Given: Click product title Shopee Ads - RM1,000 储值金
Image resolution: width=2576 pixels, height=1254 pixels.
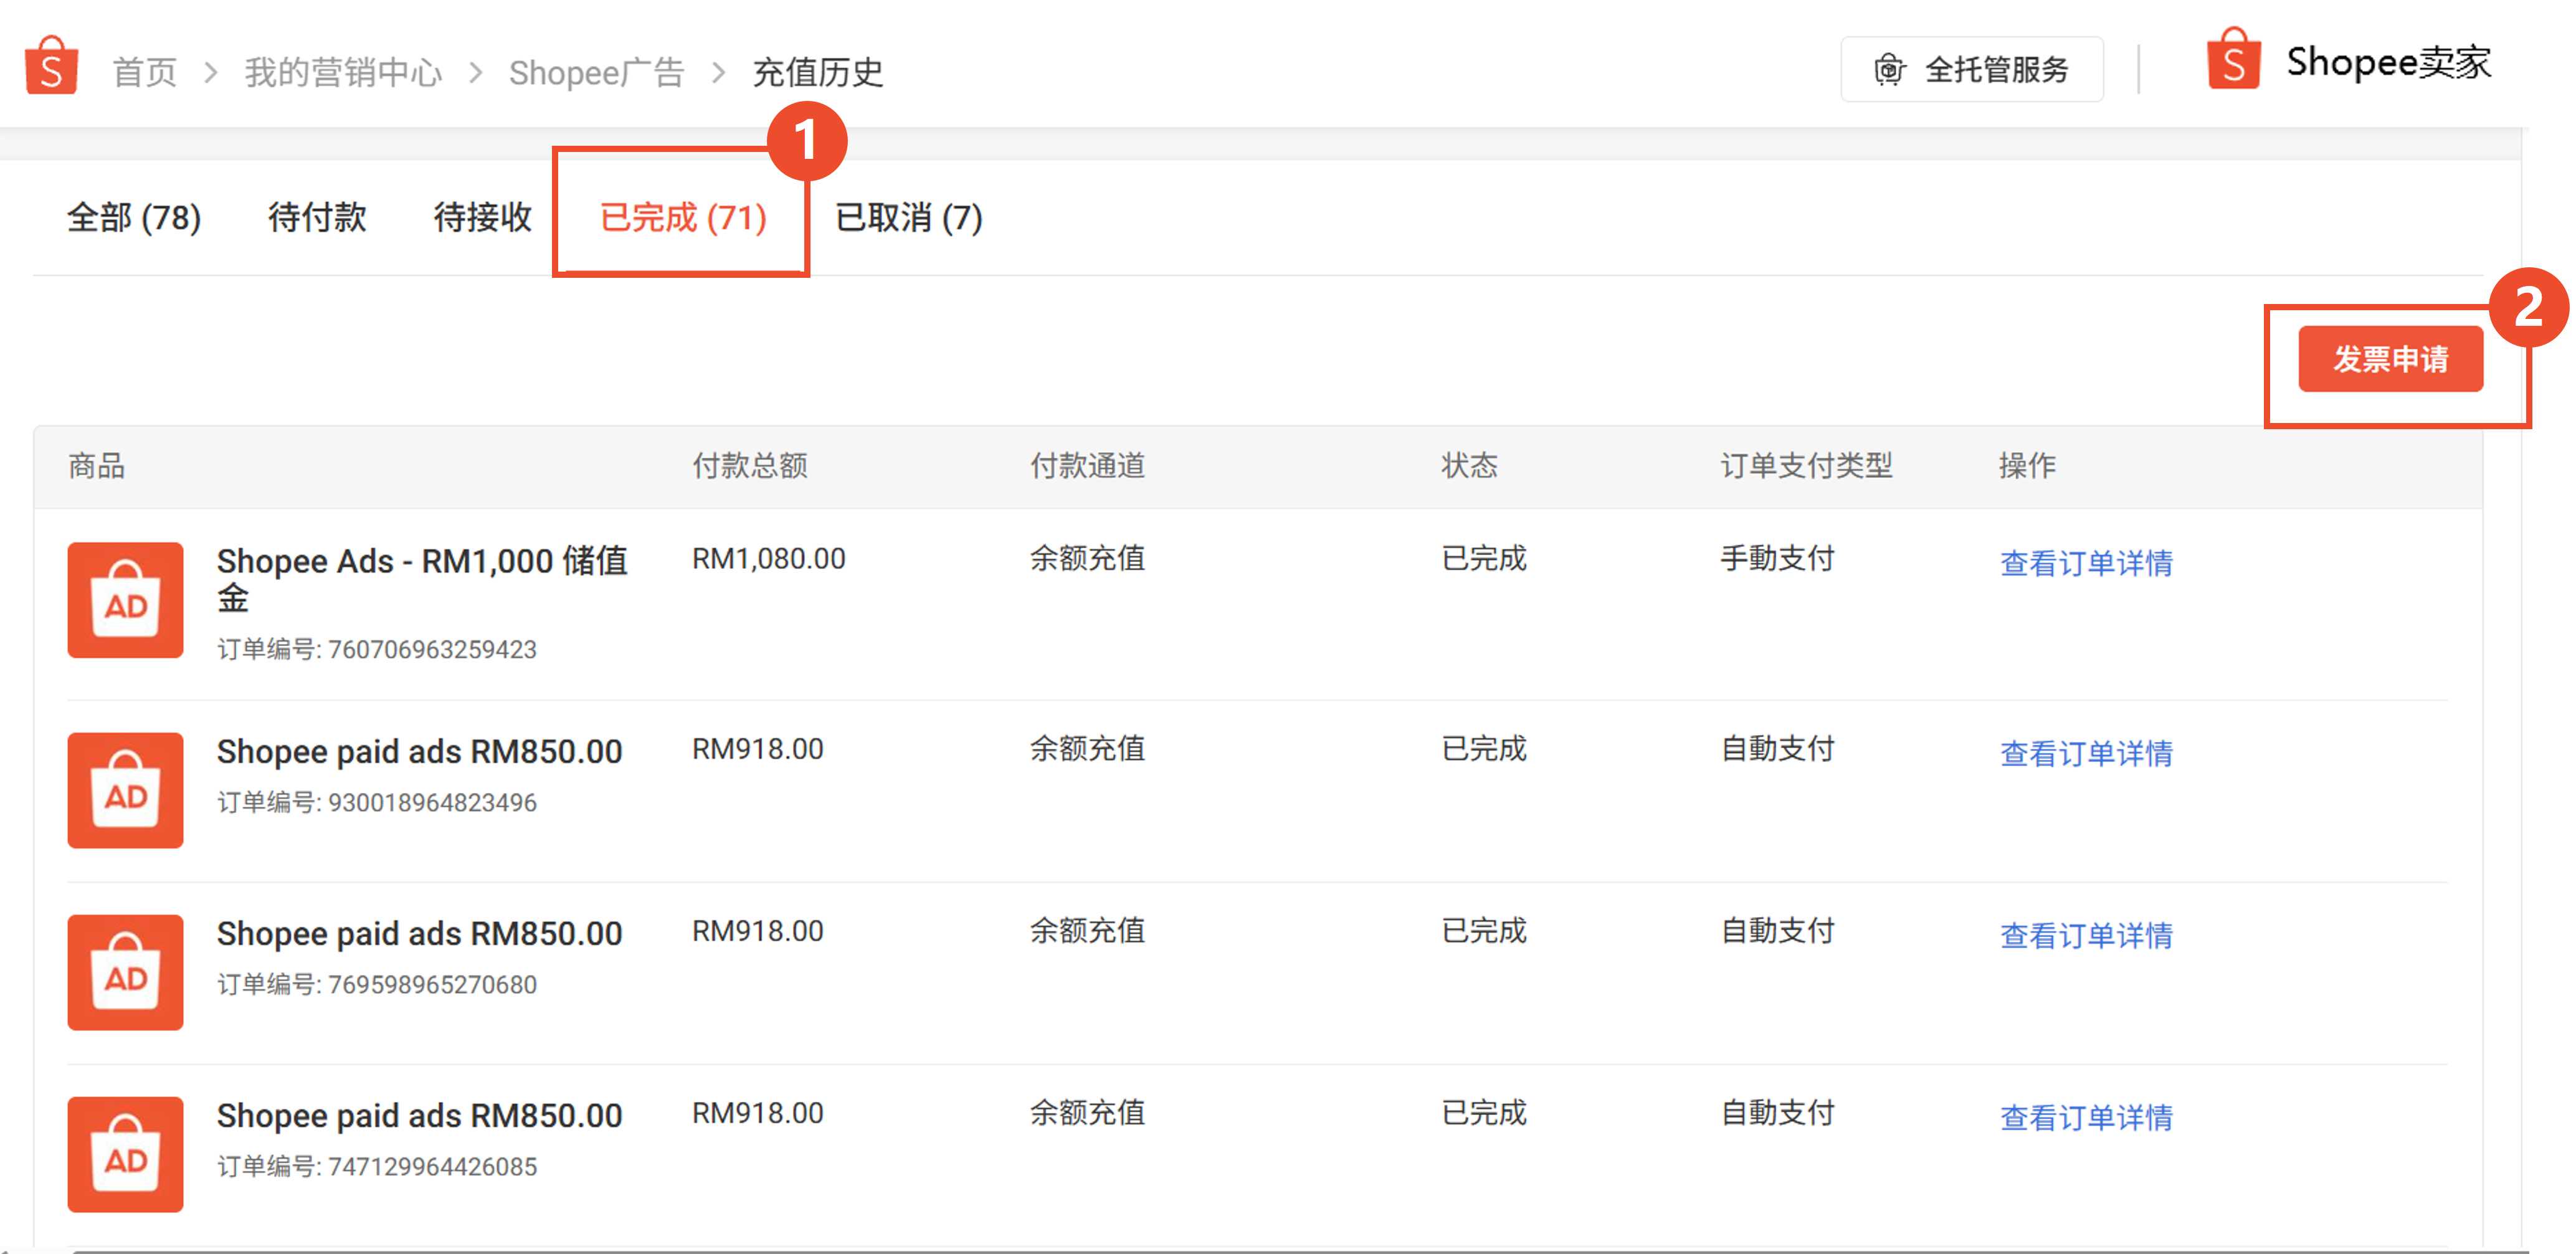Looking at the screenshot, I should pyautogui.click(x=422, y=579).
